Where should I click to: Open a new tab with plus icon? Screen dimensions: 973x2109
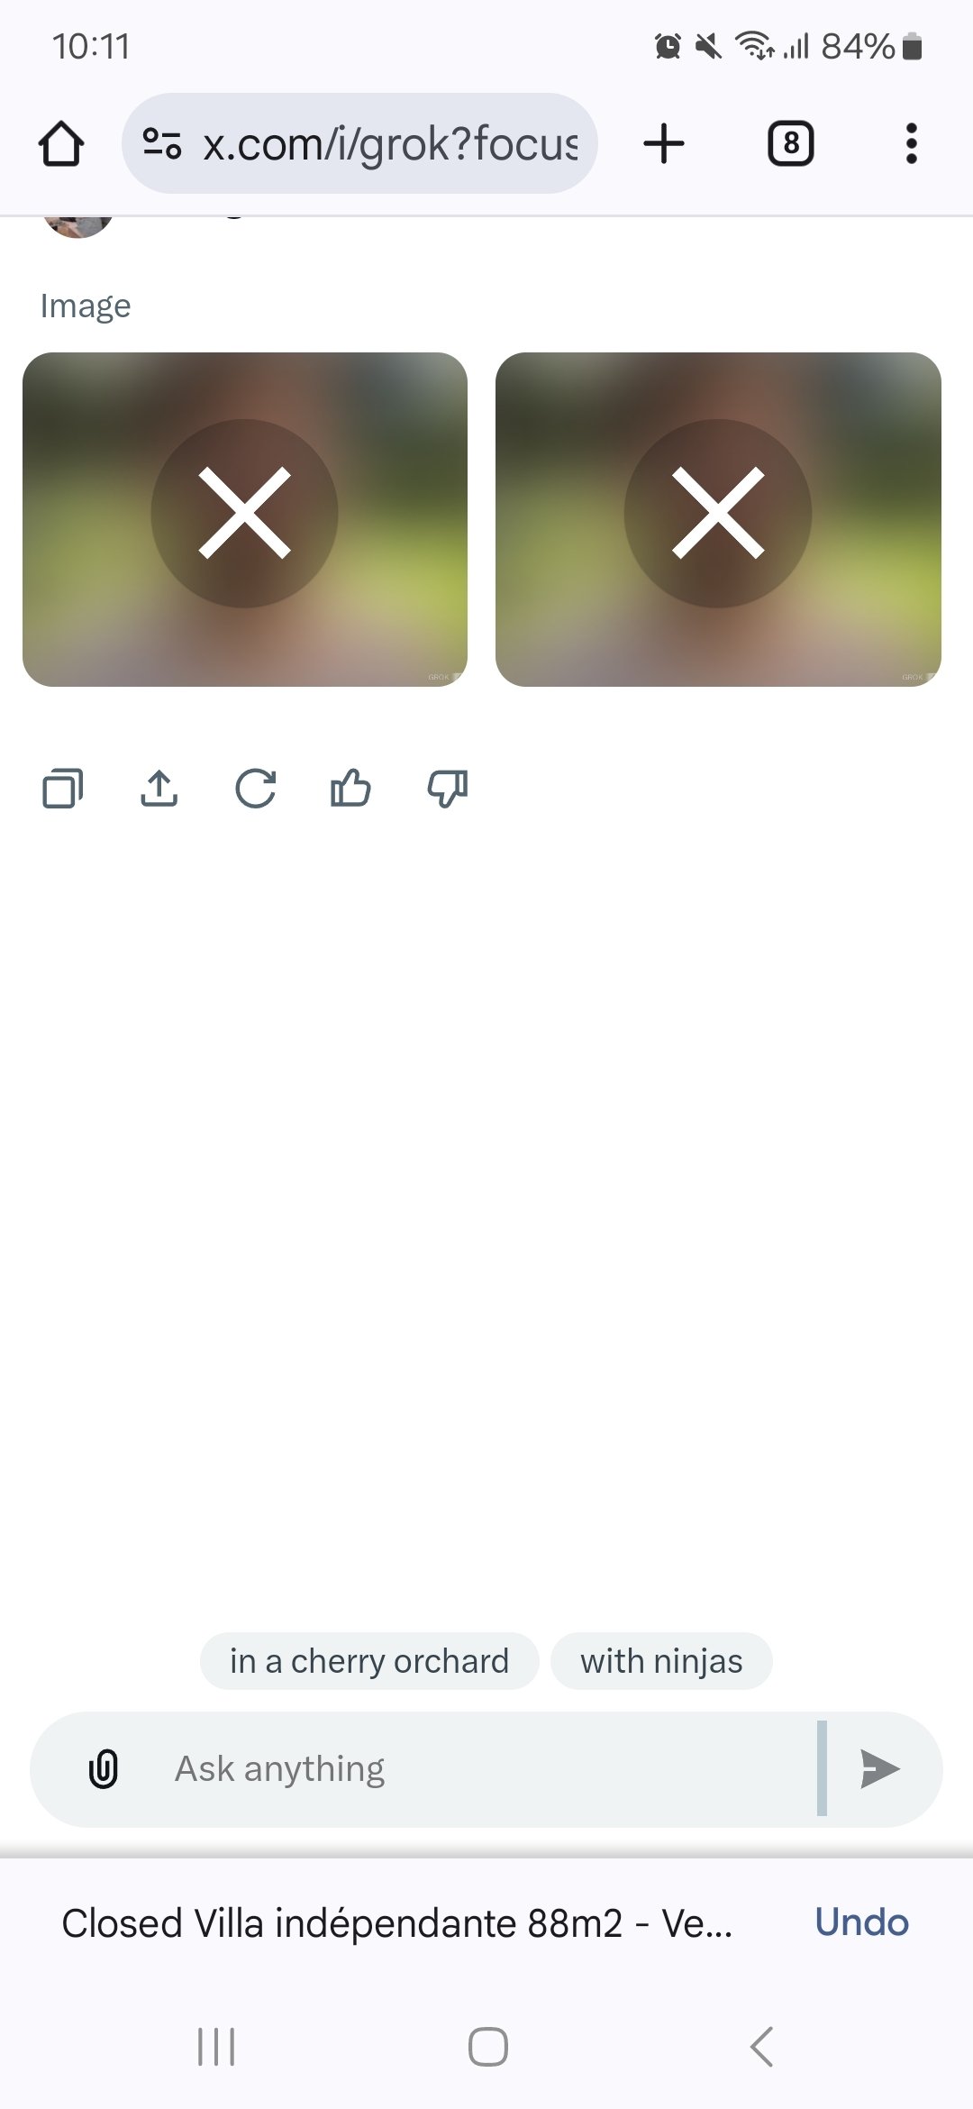664,143
